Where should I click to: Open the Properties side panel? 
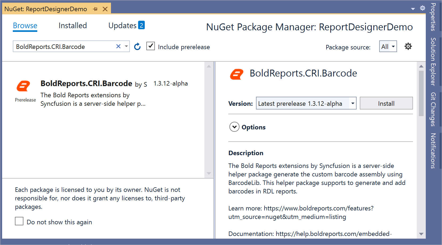coord(433,17)
